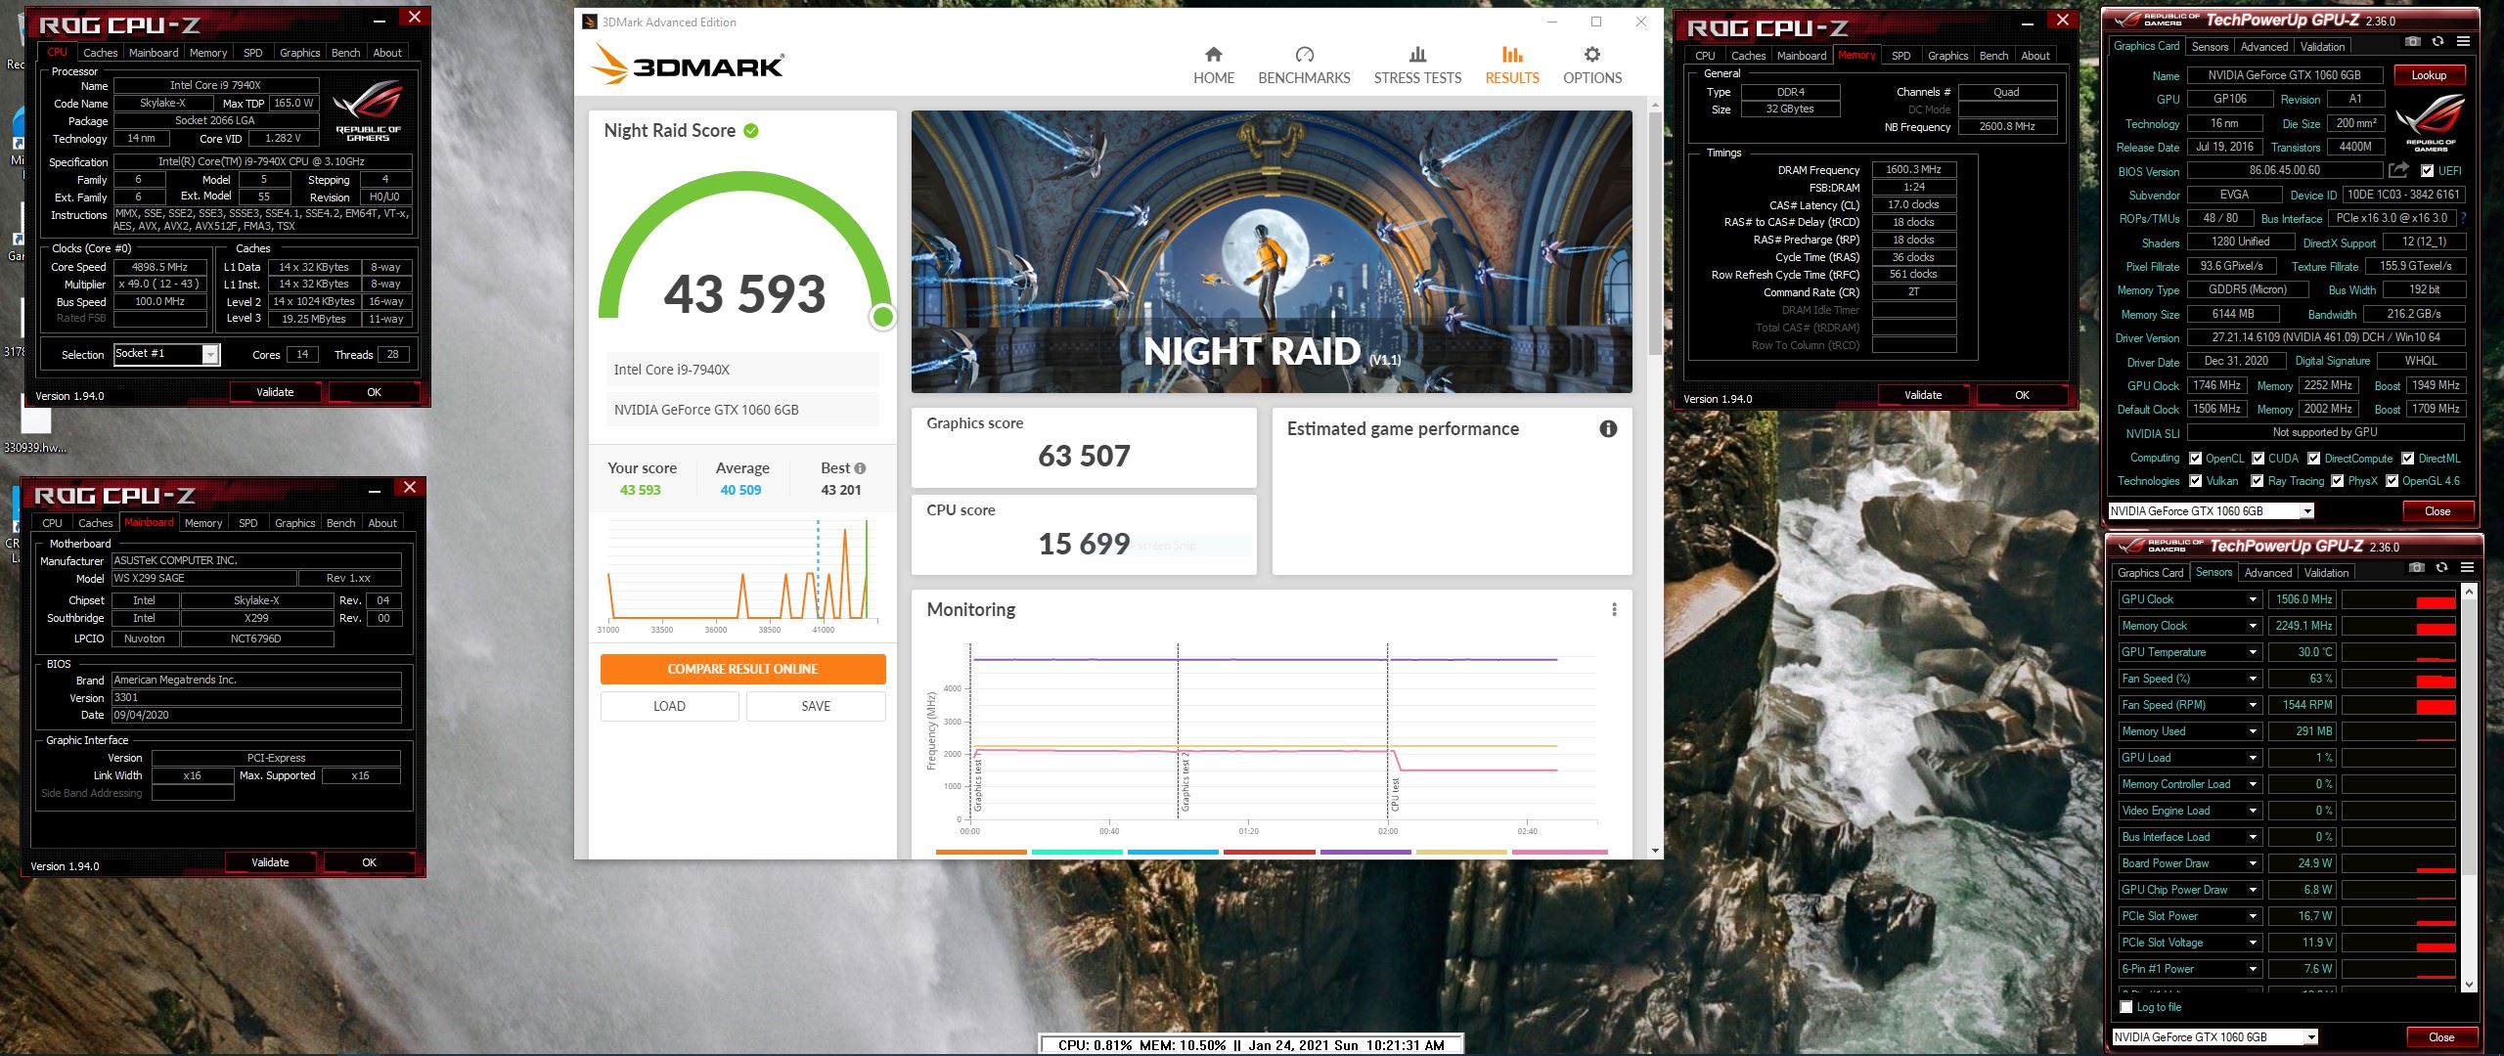Expand the Fan Speed (%) sensor dropdown
This screenshot has width=2504, height=1056.
pos(2253,679)
